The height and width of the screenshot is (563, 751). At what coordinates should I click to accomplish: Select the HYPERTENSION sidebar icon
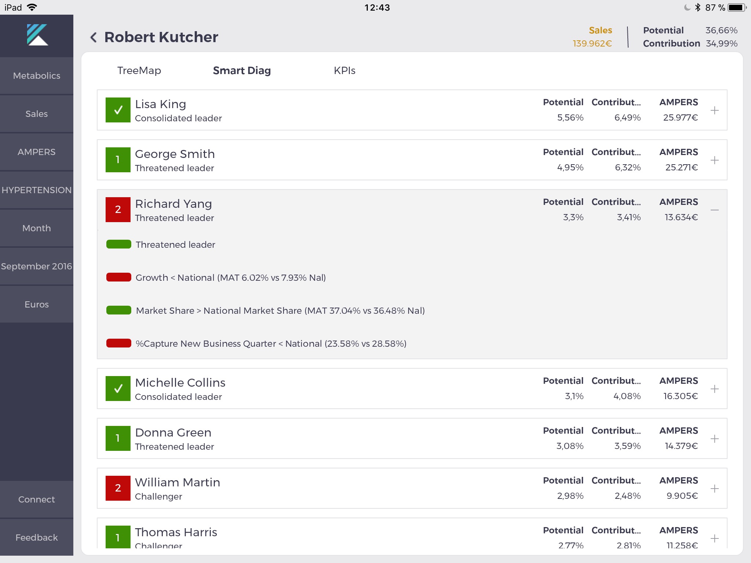pos(37,189)
